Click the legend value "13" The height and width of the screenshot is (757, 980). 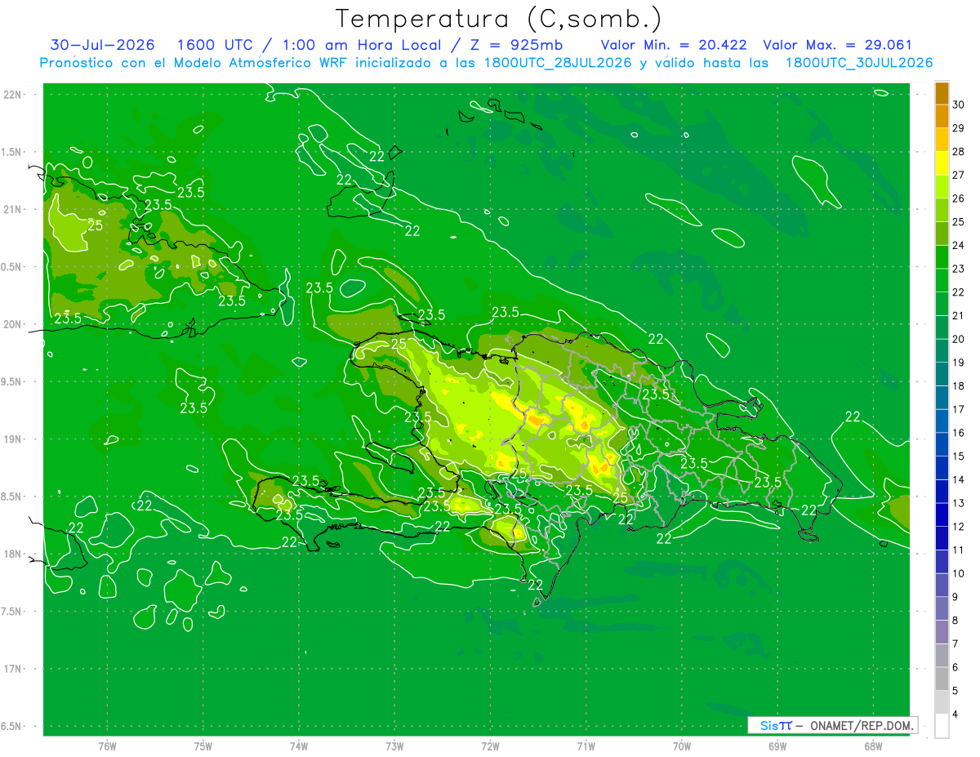[x=959, y=503]
